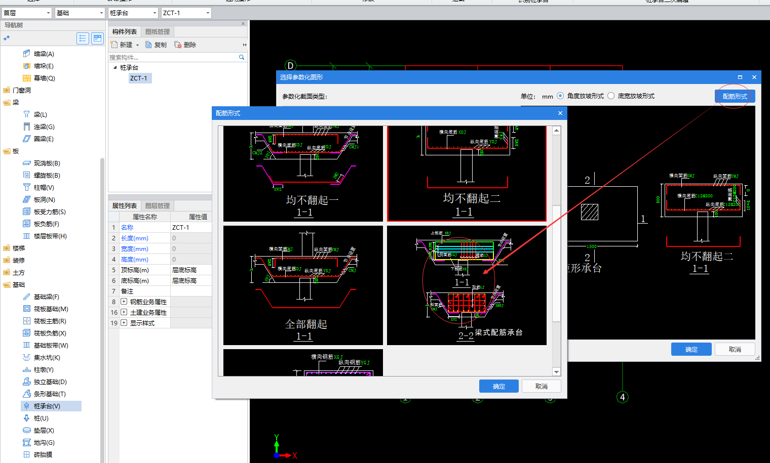Viewport: 770px width, 463px height.
Task: Select 均不翻起一 reinforcement thumbnail
Action: point(303,174)
